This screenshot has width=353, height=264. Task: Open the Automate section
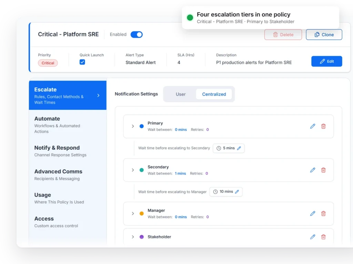click(68, 124)
